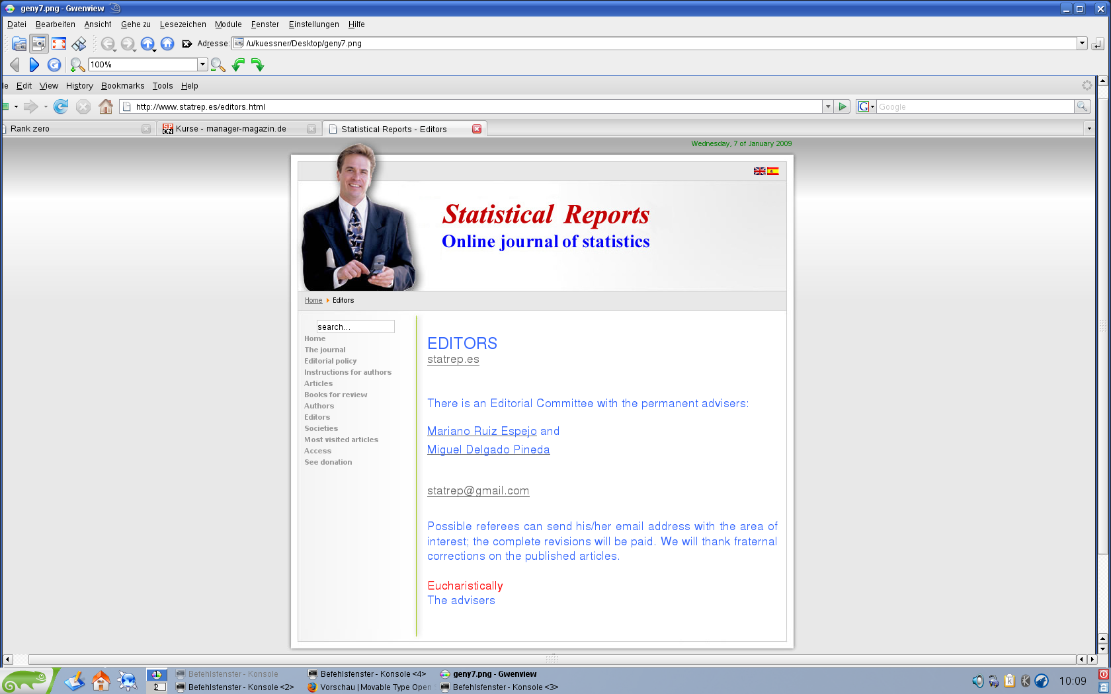Click into the Adresse path field

point(655,44)
